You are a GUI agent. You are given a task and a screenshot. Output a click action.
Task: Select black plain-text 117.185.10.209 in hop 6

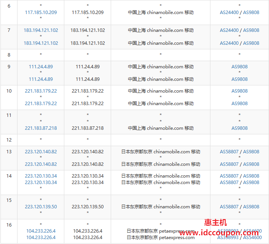pos(88,12)
